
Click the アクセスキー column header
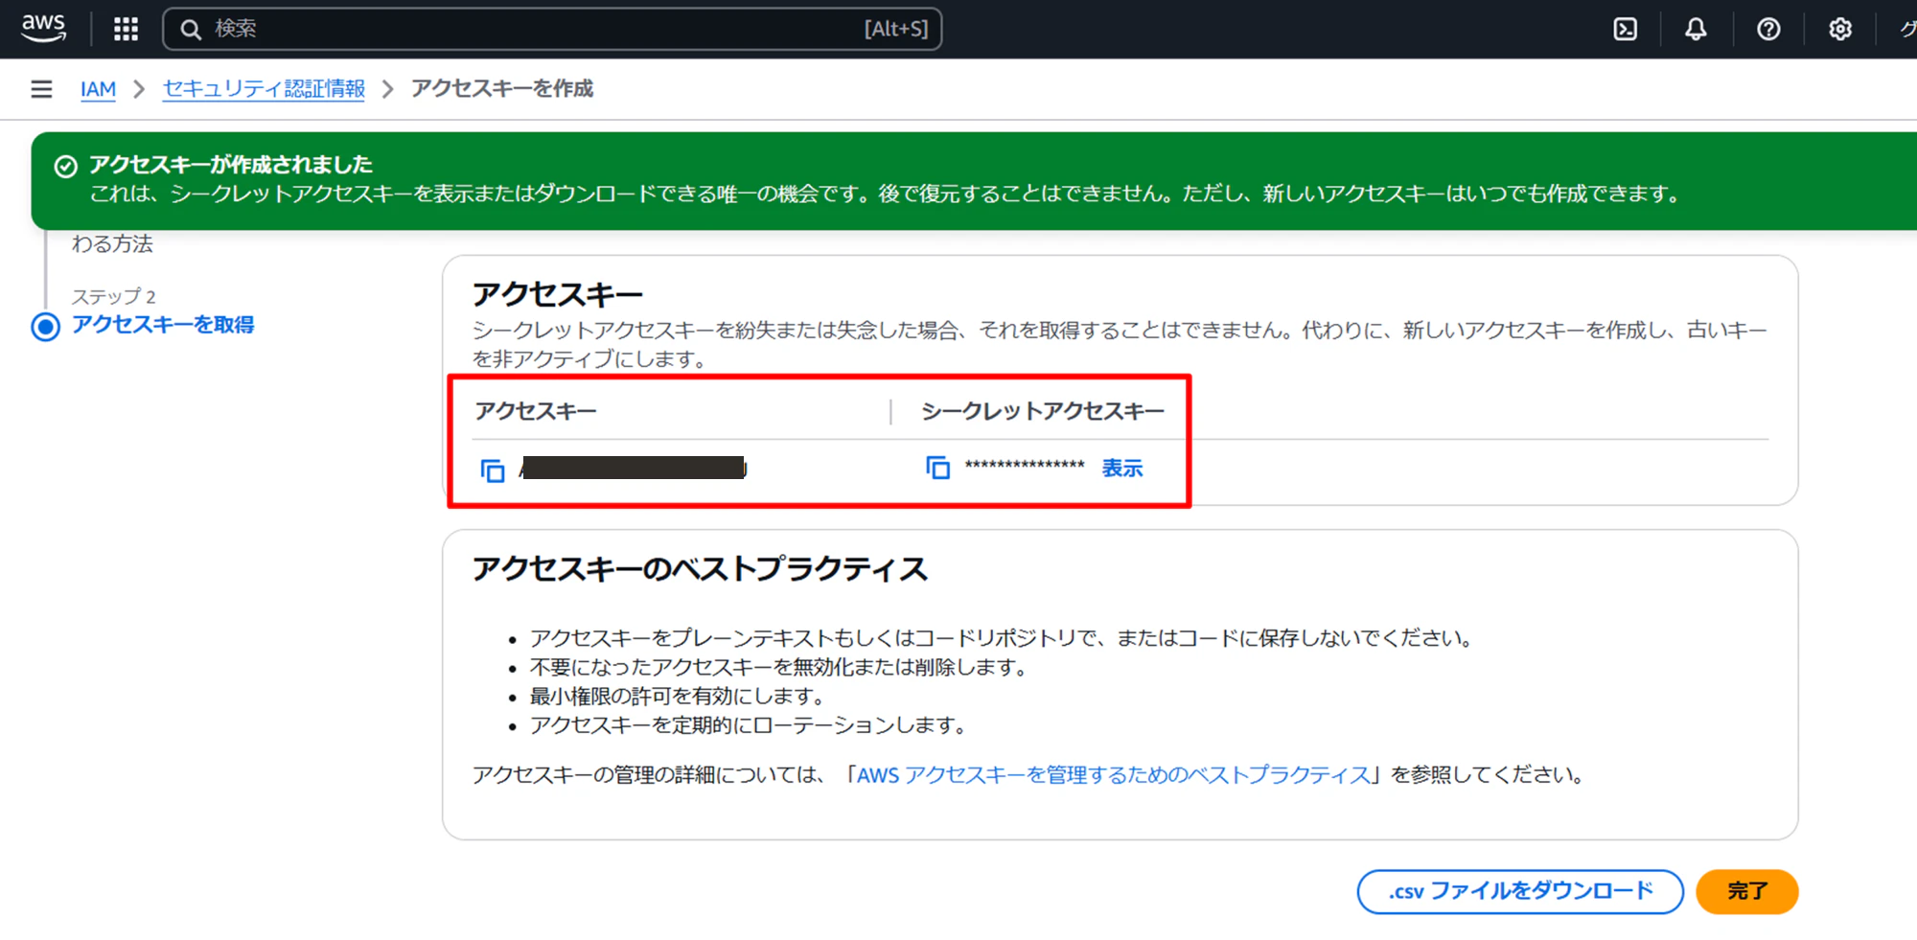click(x=536, y=411)
